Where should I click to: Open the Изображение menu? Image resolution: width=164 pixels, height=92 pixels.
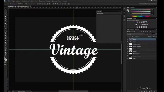(25, 1)
